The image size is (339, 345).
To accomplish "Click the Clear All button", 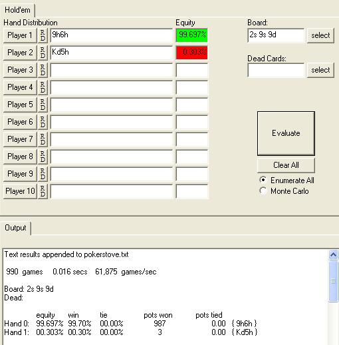I will 286,165.
